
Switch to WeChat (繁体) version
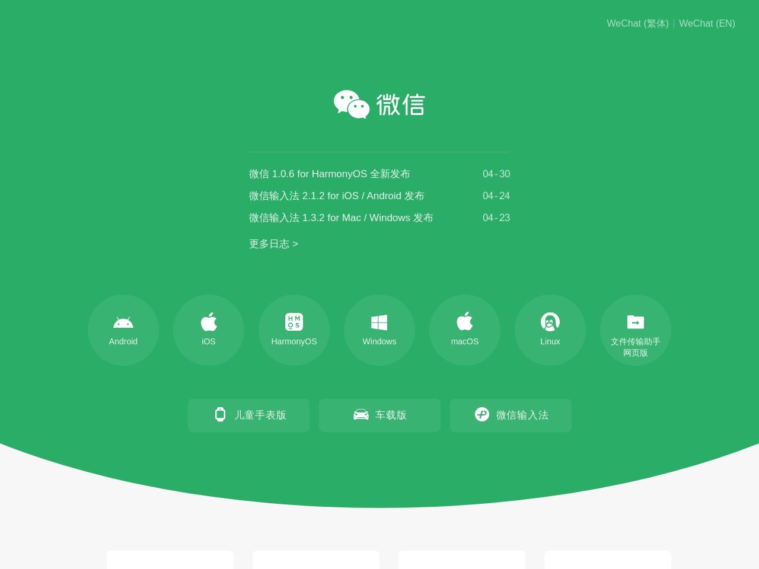click(637, 23)
